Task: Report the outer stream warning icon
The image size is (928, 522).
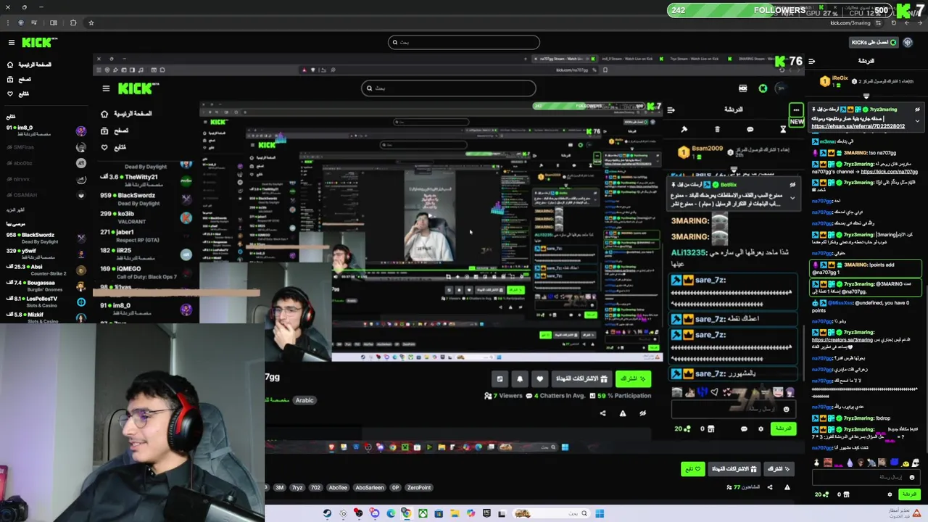Action: pos(787,487)
